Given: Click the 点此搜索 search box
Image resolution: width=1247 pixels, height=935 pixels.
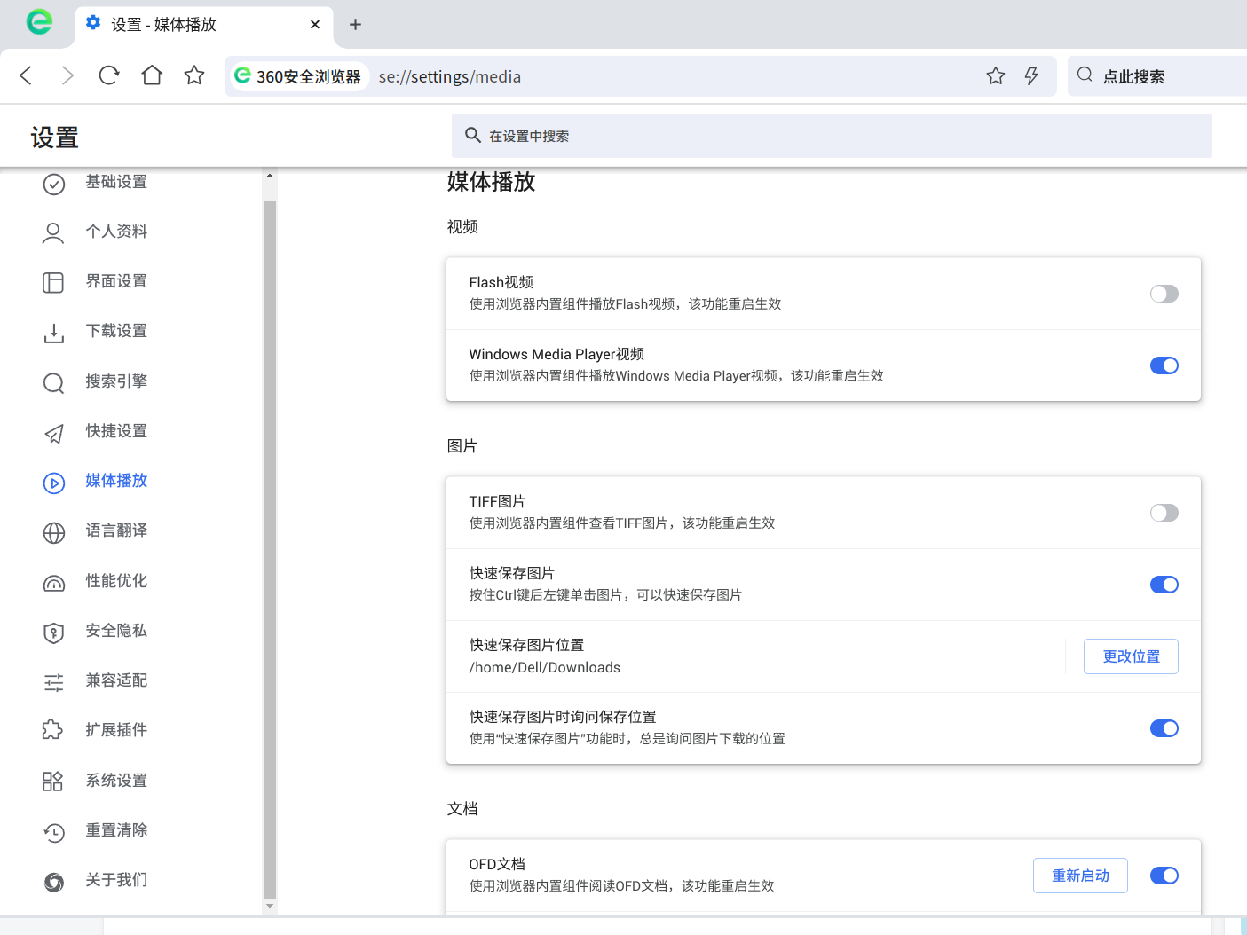Looking at the screenshot, I should coord(1157,76).
